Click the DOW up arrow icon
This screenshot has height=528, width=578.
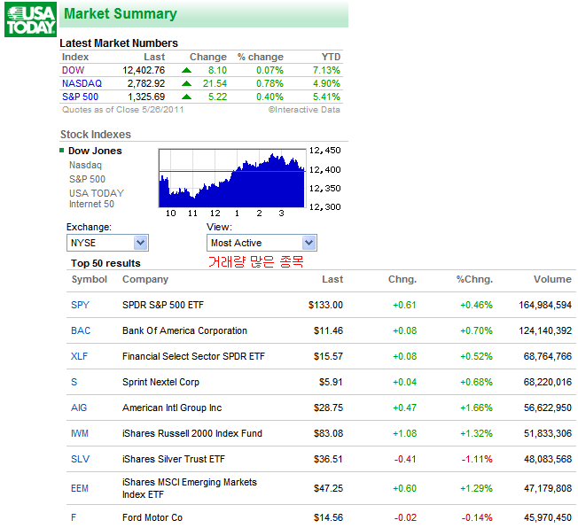tap(186, 70)
